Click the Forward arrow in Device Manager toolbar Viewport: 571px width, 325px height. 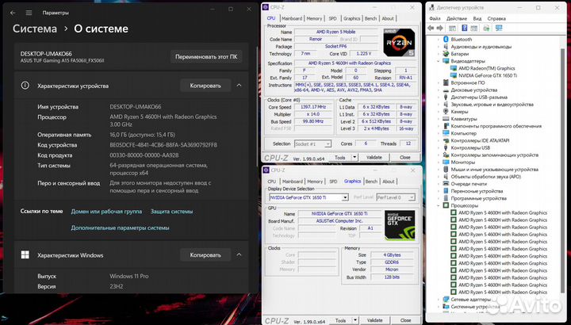440,28
